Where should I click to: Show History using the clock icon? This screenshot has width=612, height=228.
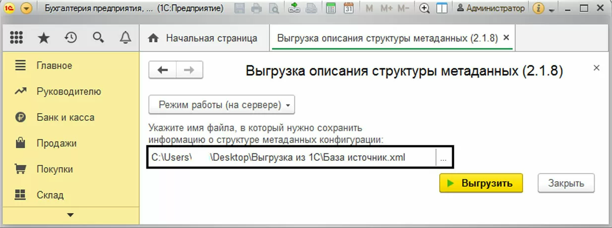coord(71,38)
